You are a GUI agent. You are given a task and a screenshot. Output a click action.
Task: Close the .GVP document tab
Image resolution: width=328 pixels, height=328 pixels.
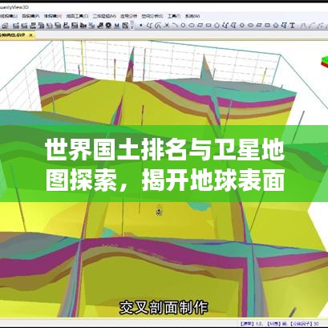pos(31,35)
